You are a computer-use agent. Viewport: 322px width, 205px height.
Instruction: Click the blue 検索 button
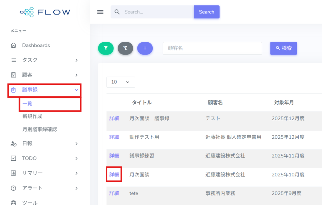283,48
